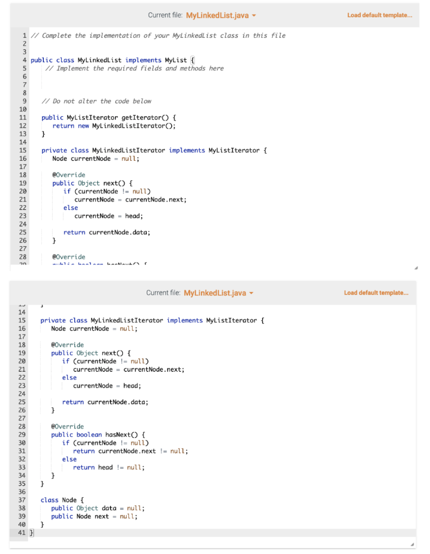
Task: Click the line 'return currentNode.next != null;'
Action: (x=131, y=451)
